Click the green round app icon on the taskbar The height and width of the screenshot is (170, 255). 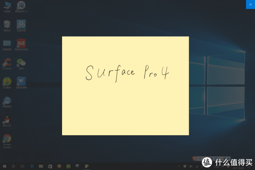68,166
